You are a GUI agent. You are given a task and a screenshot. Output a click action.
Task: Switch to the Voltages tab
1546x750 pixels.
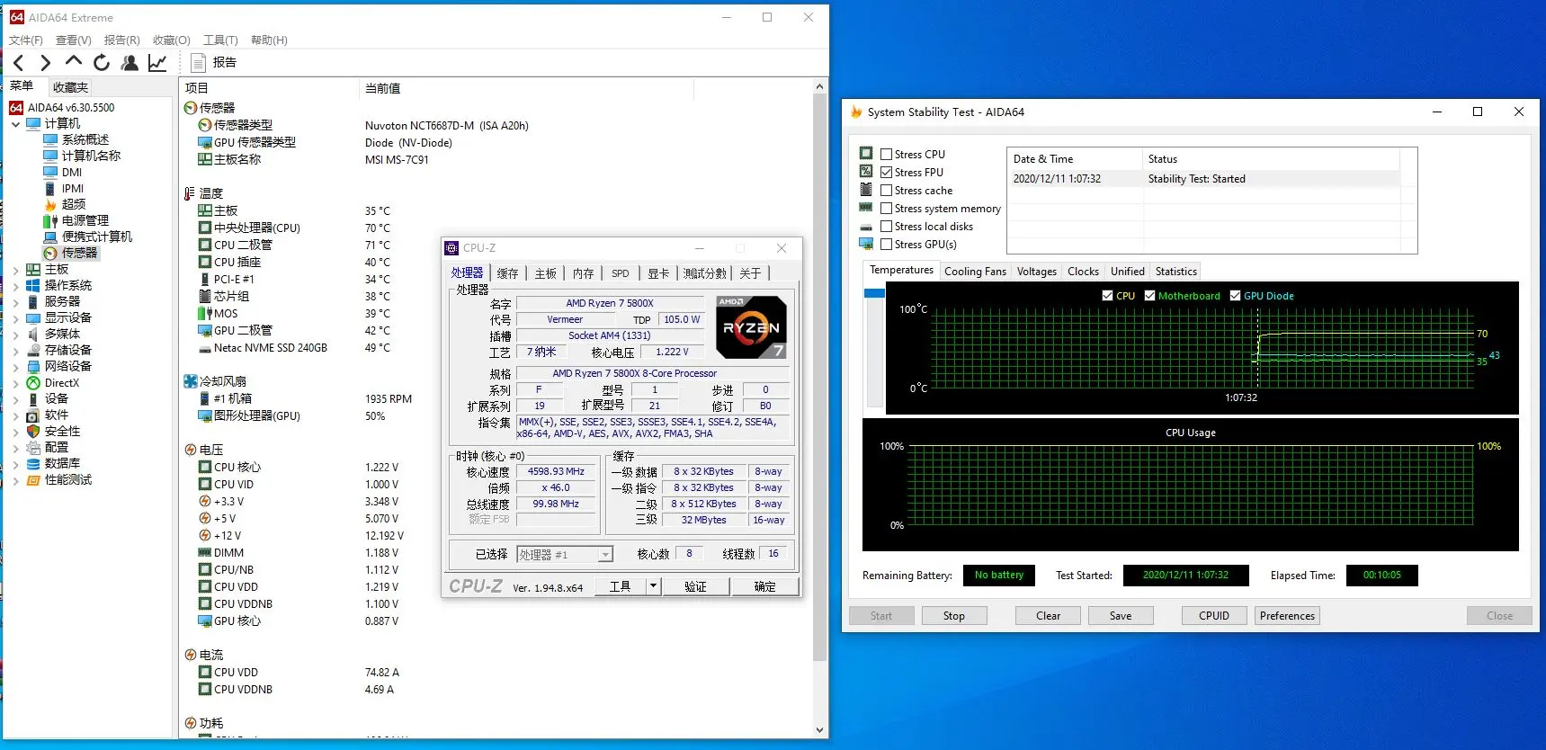click(x=1036, y=272)
